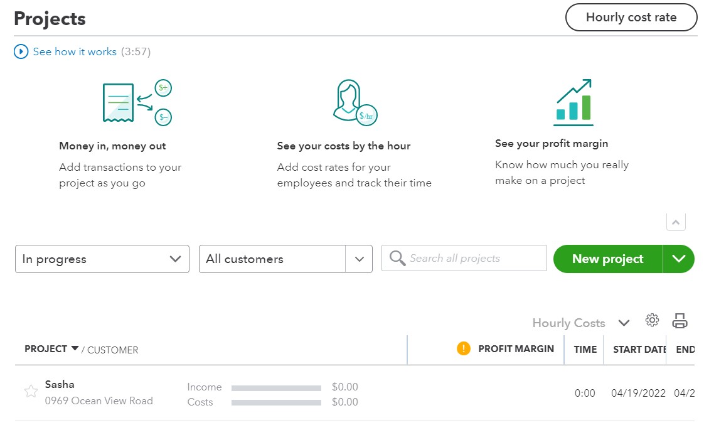This screenshot has height=430, width=704.
Task: Toggle the favorite star on the Sasha project
Action: (x=30, y=391)
